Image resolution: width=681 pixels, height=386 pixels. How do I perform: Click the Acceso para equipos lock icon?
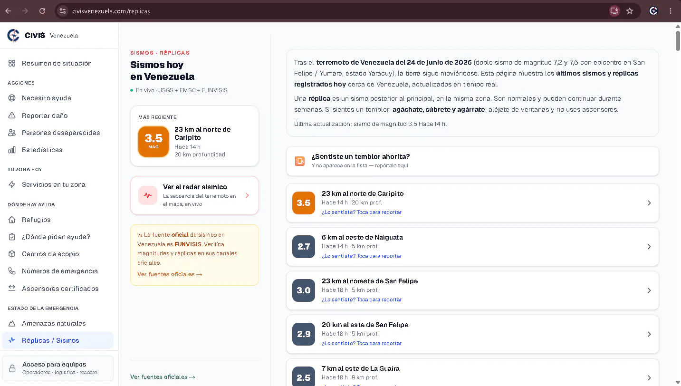coord(13,368)
